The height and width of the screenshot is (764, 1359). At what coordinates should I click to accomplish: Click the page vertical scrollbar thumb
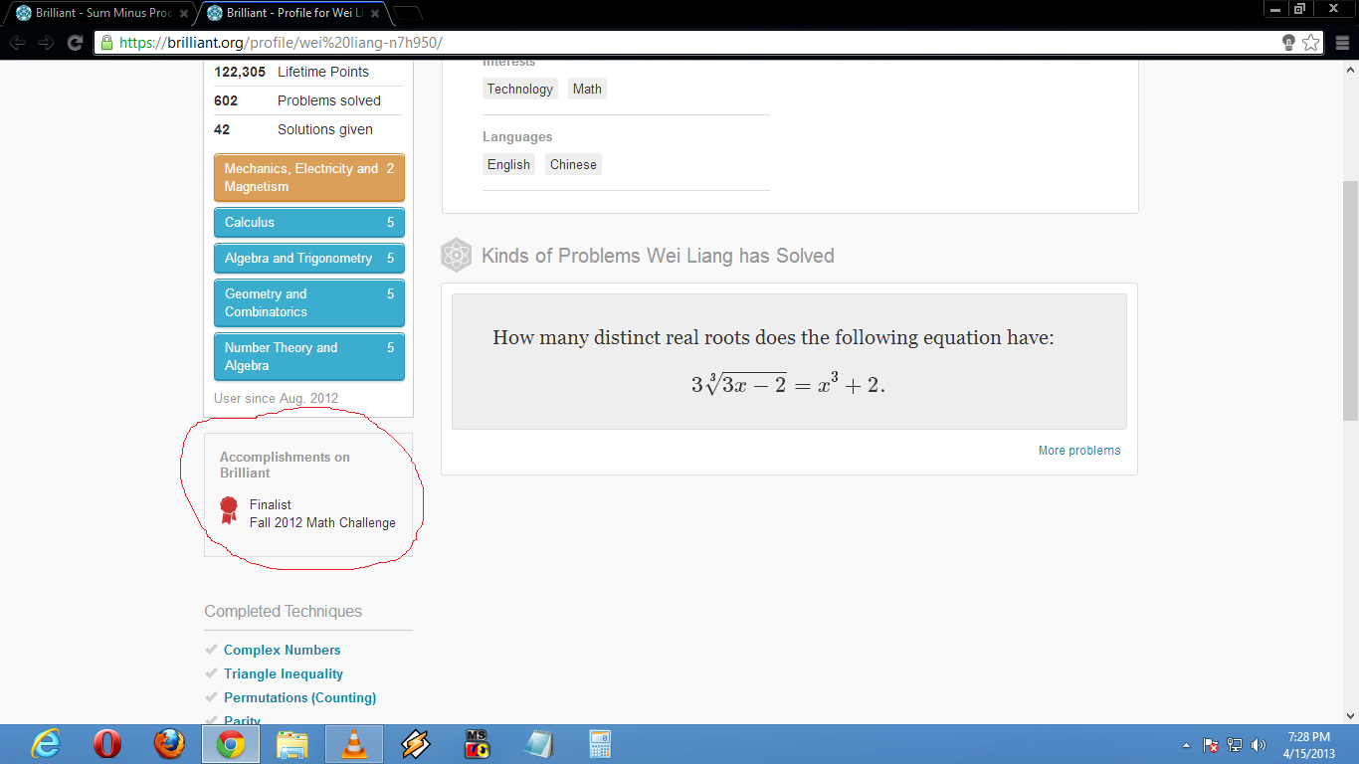pyautogui.click(x=1350, y=300)
